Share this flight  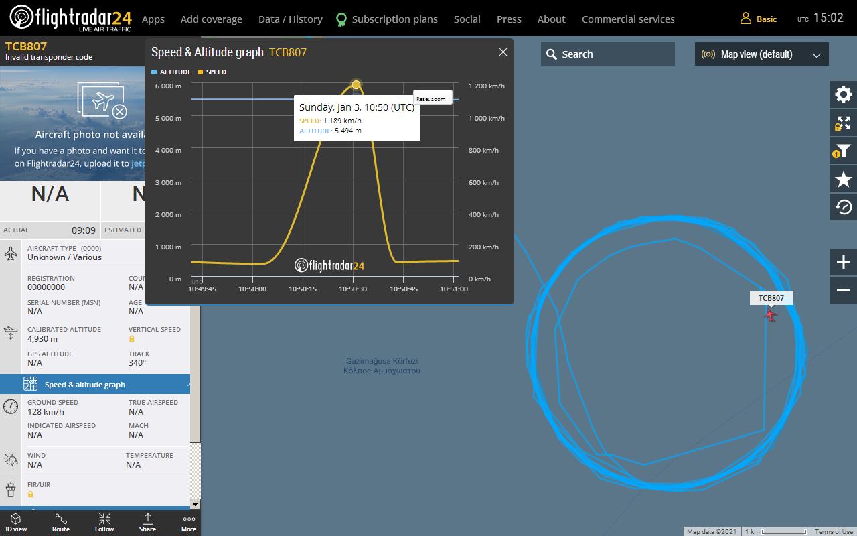click(x=147, y=523)
